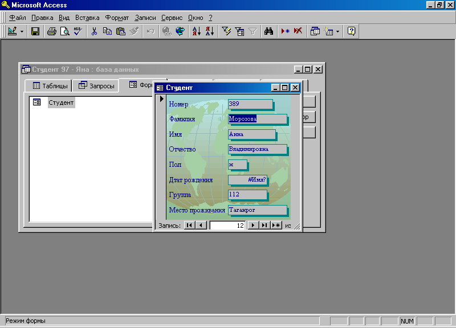The image size is (456, 328).
Task: Open the Окно menu
Action: [196, 18]
